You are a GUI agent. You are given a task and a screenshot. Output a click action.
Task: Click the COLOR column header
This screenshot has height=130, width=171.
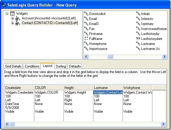(x=49, y=88)
